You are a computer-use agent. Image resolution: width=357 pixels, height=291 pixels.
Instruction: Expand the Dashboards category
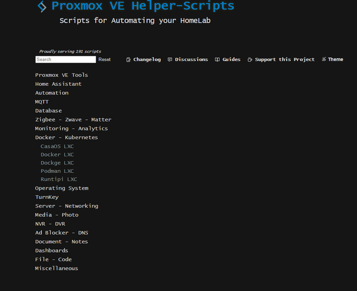pyautogui.click(x=52, y=251)
